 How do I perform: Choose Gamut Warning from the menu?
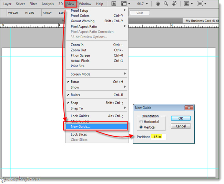tap(97, 21)
